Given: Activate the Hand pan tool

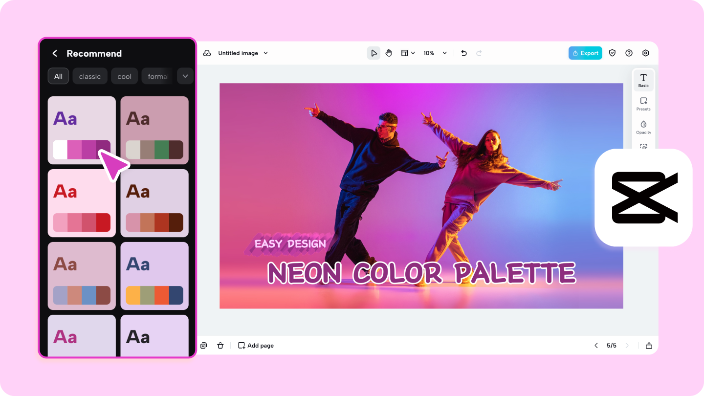Looking at the screenshot, I should [x=389, y=53].
